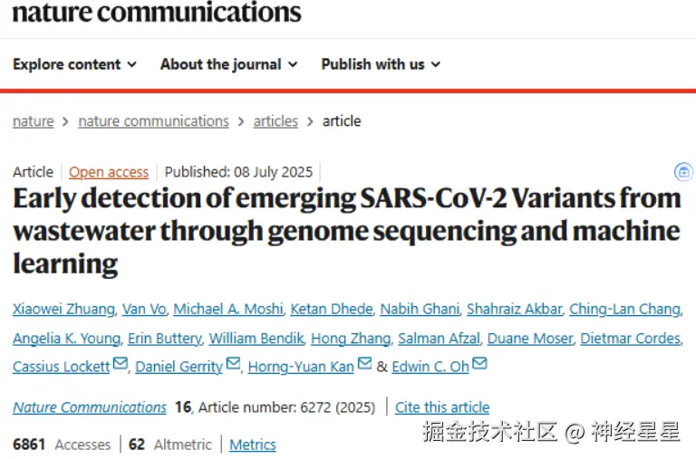Open the About the journal menu
The width and height of the screenshot is (696, 459).
[227, 64]
